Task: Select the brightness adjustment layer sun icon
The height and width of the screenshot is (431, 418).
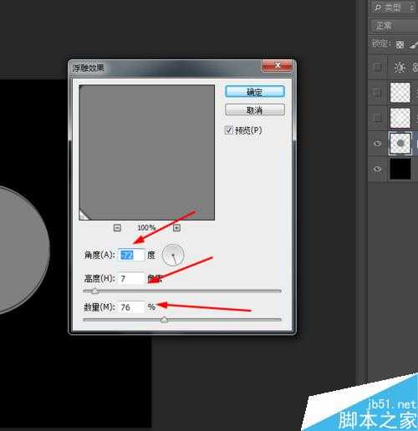Action: 400,67
